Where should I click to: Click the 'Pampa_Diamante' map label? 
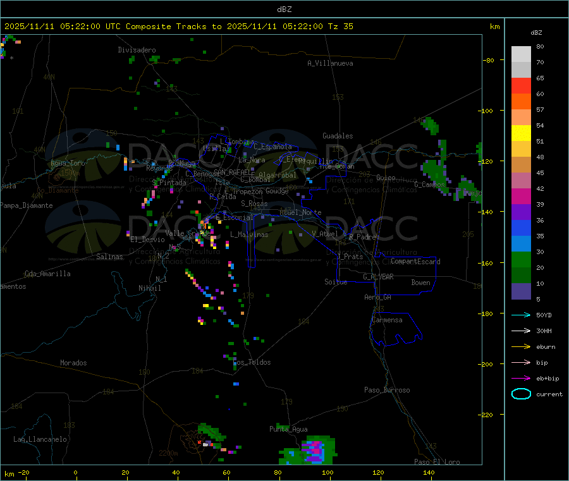27,205
